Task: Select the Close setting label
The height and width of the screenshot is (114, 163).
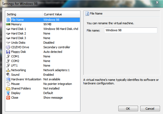Action: coord(15,98)
